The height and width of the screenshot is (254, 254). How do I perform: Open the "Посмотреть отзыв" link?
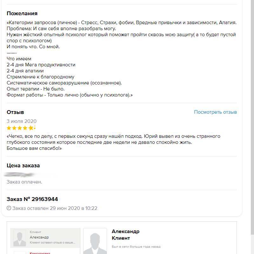(215, 112)
